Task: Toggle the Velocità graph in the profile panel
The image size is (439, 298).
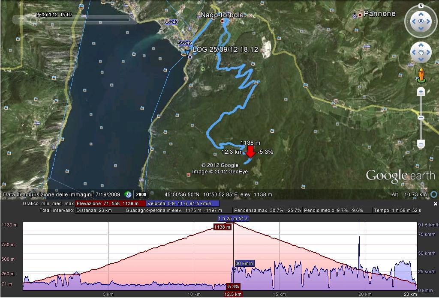Action: (x=183, y=204)
